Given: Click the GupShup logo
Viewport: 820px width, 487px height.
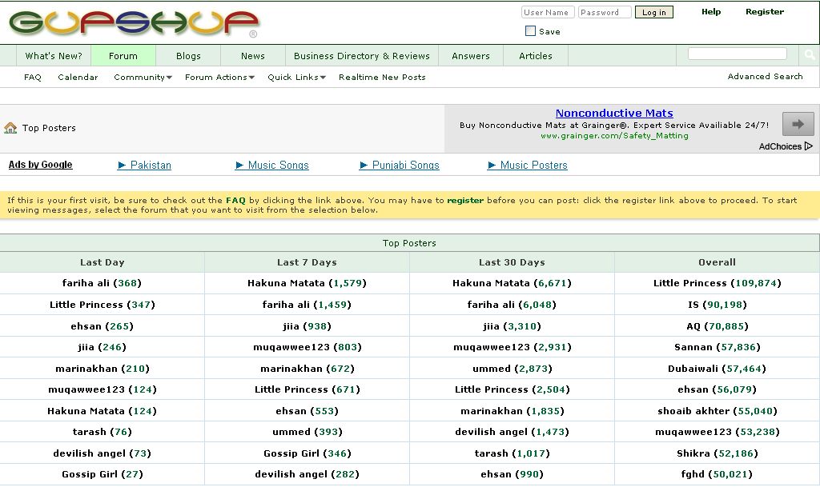Looking at the screenshot, I should (134, 23).
